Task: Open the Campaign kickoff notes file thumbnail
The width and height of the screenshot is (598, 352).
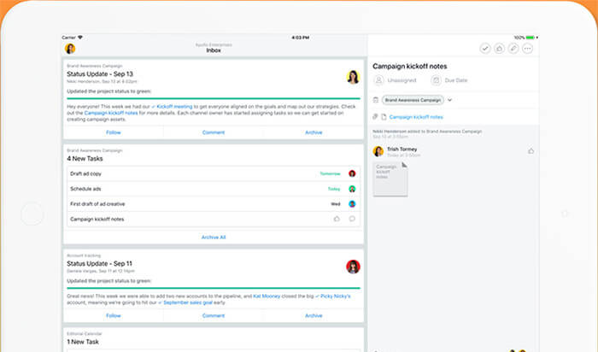Action: (390, 179)
